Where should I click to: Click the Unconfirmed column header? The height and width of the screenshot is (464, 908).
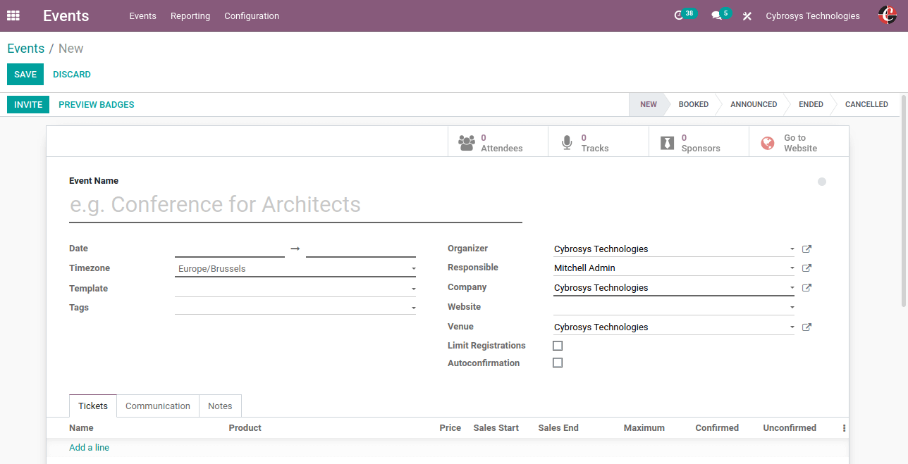790,428
